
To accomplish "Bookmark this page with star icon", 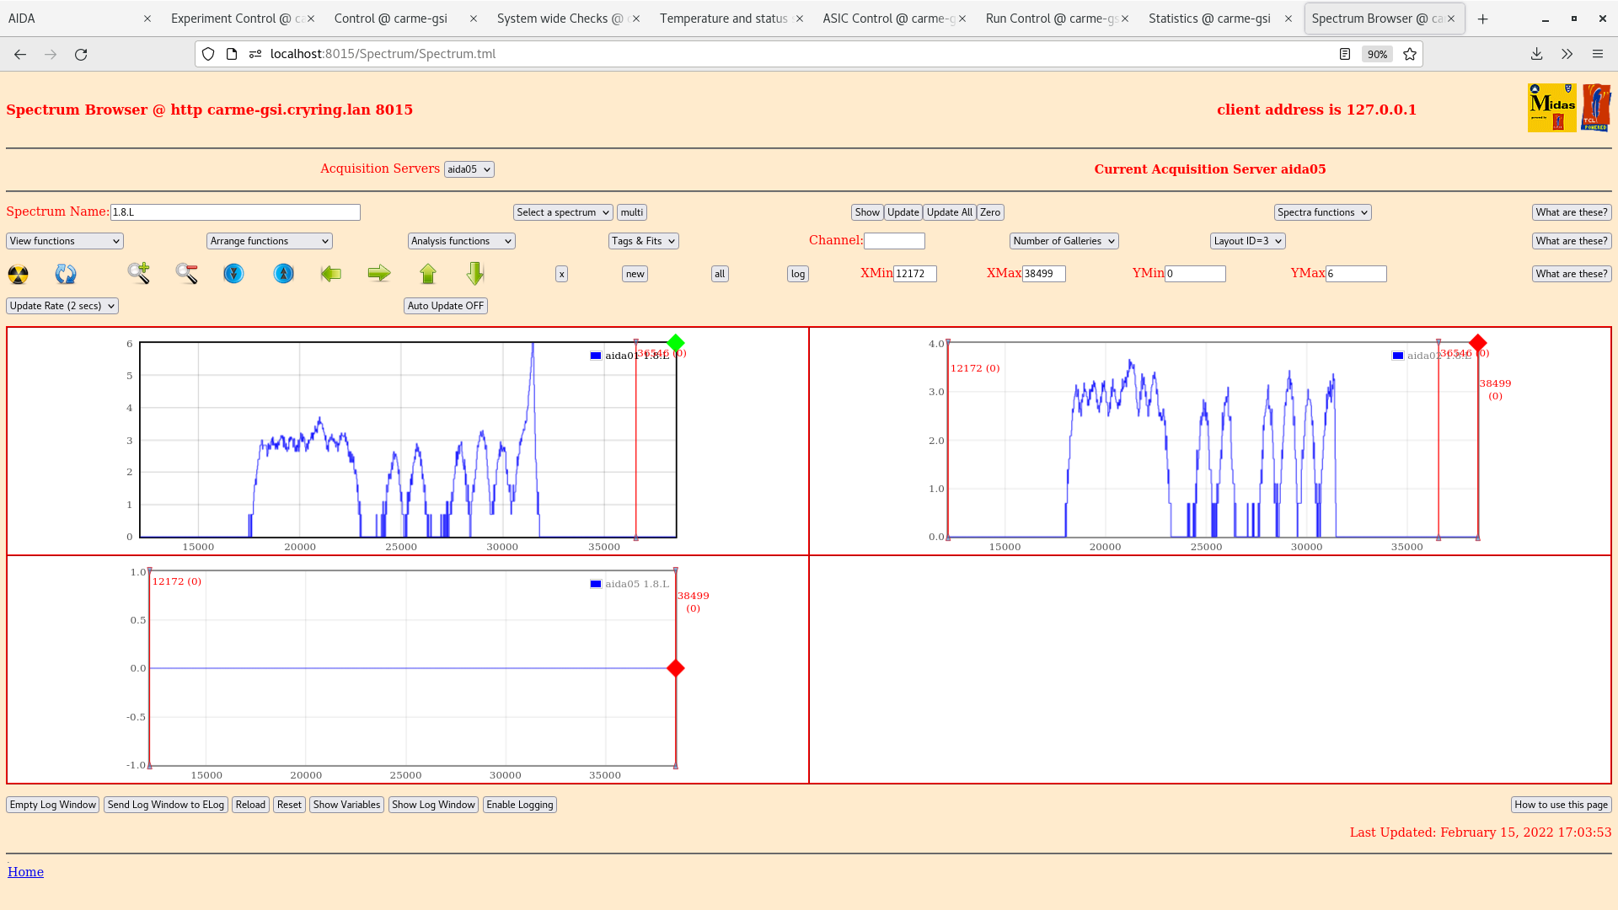I will pos(1410,54).
